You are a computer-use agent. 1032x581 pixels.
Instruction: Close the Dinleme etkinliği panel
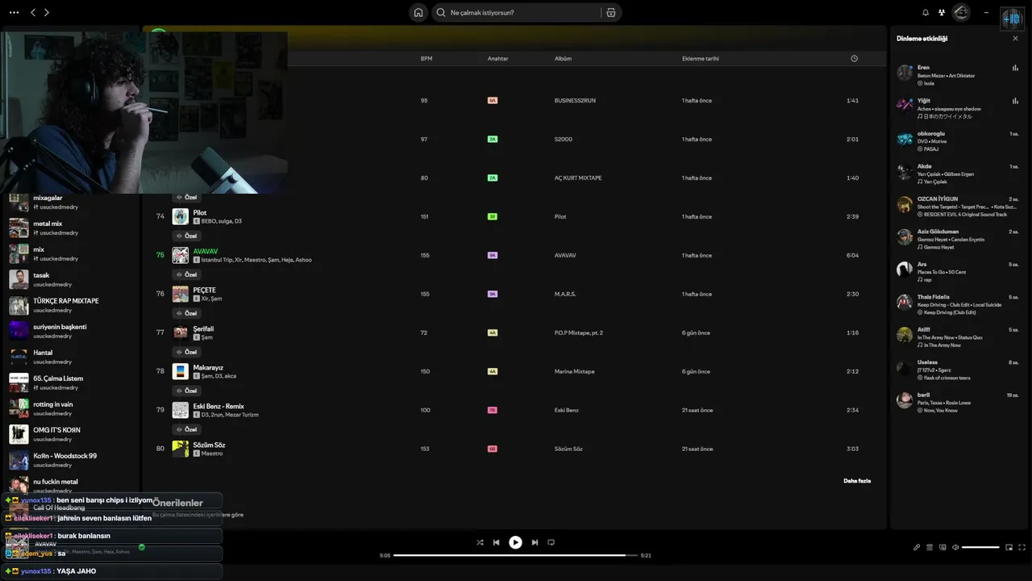(1015, 39)
